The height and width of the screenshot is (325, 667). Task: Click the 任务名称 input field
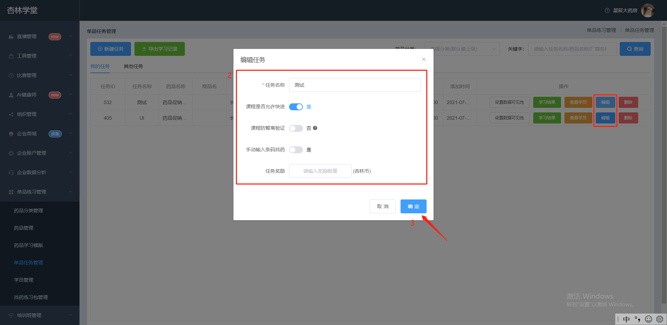(355, 85)
